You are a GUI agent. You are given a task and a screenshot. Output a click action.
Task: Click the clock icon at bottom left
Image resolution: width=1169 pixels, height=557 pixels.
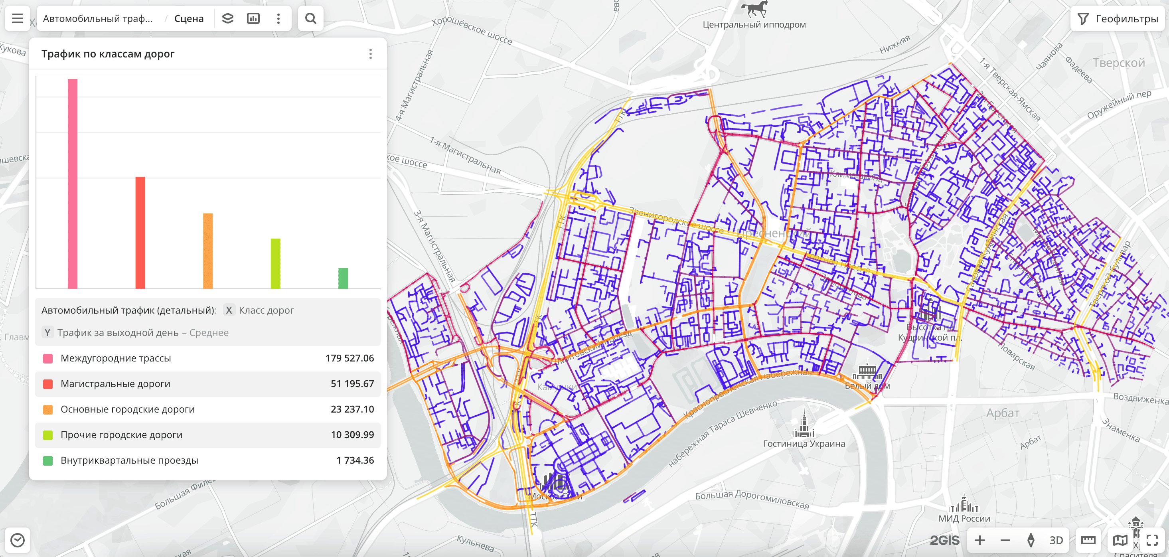(x=17, y=540)
